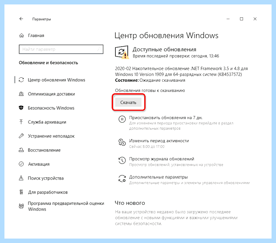Image resolution: width=276 pixels, height=243 pixels.
Task: Click 'Просмотр обновлений, установленных на устройстве' subtext
Action: pos(176,165)
